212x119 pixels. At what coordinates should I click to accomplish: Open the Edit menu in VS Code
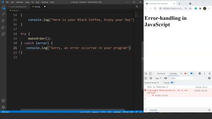[12, 2]
